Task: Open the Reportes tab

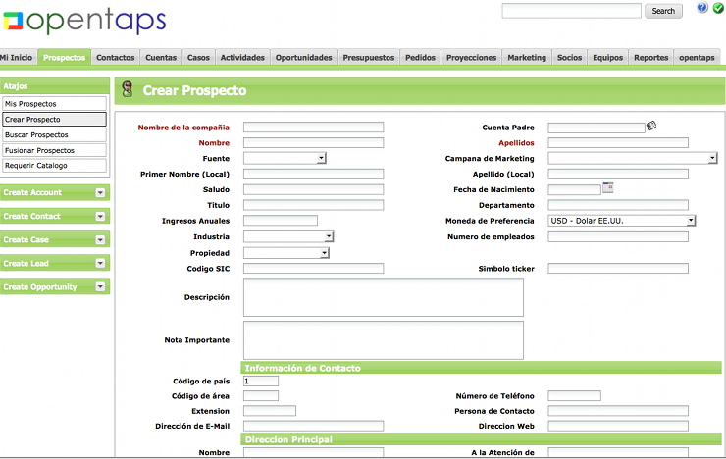Action: [x=651, y=58]
